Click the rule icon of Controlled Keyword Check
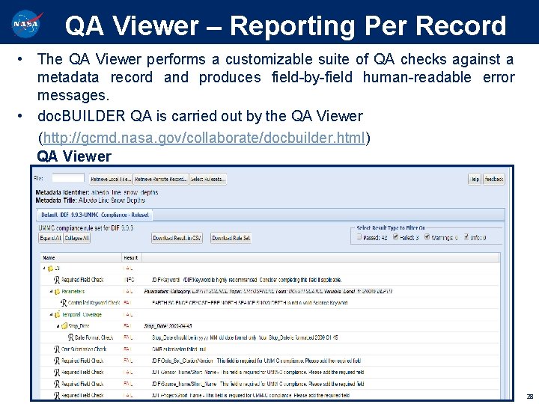539x404 pixels. pos(64,303)
